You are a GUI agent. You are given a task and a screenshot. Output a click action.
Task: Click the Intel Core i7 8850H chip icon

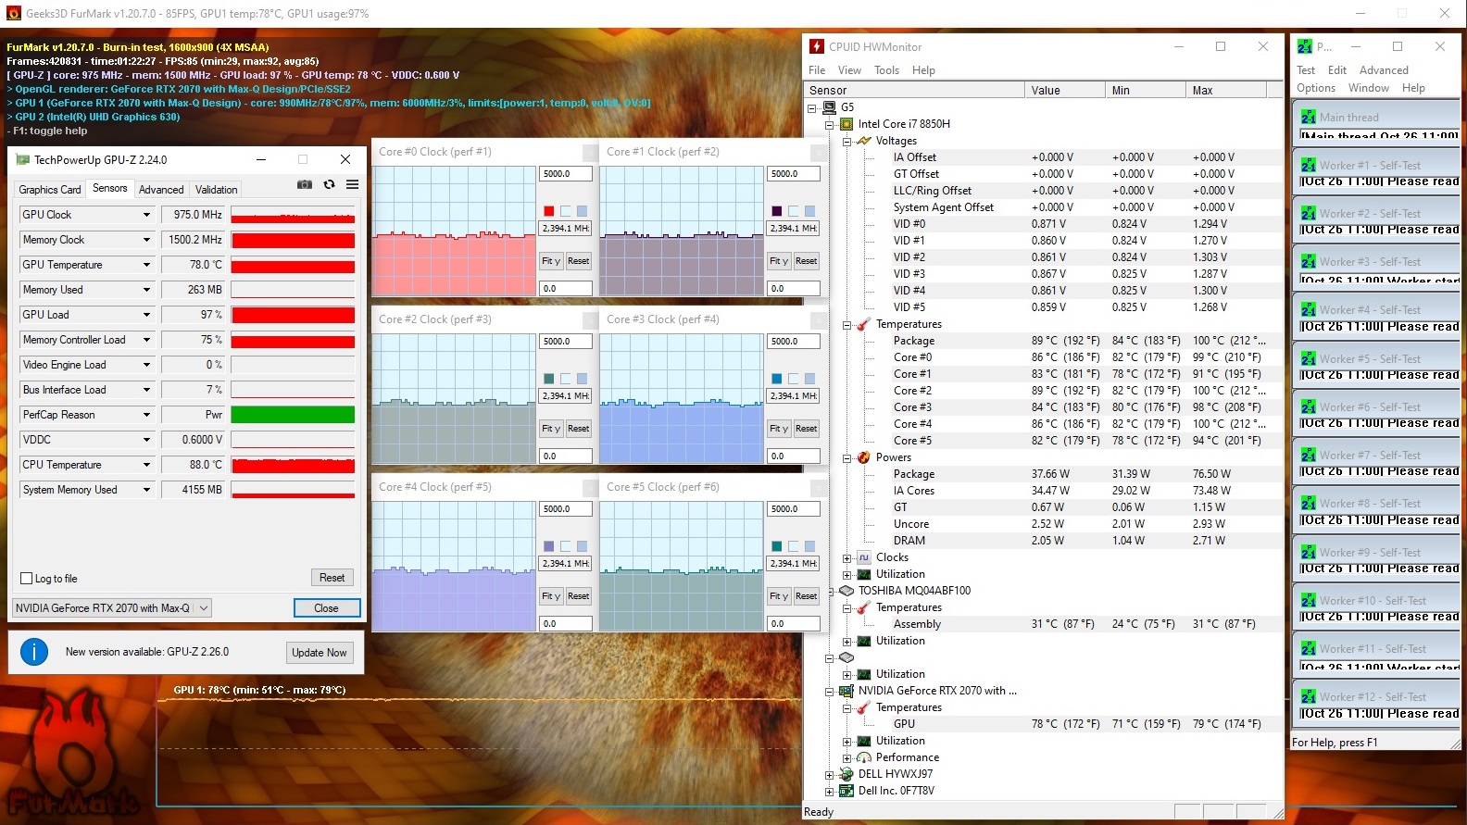[846, 124]
